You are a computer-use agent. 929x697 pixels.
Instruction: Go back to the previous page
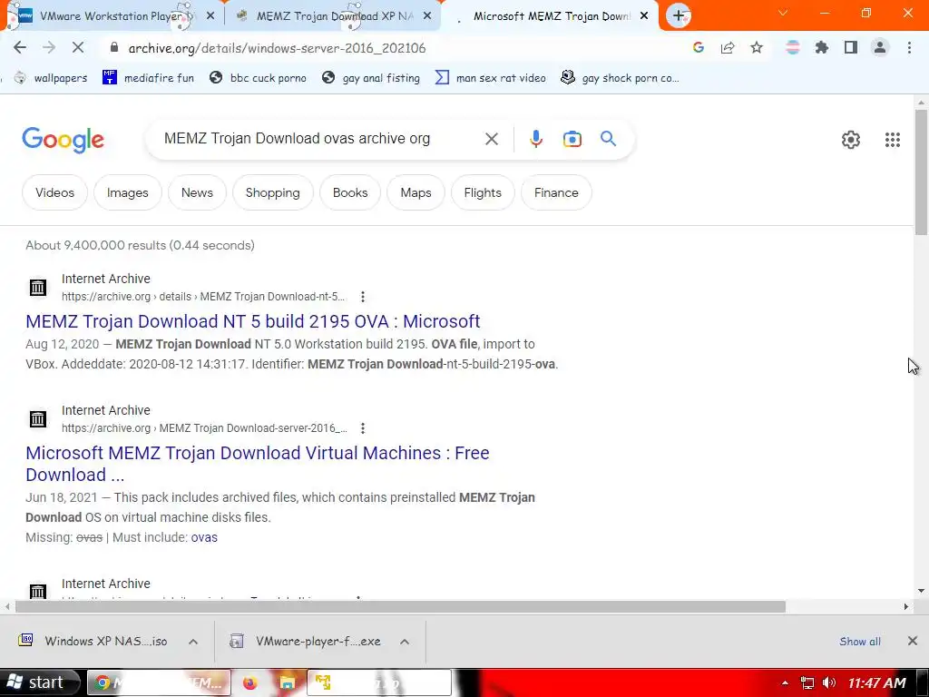click(x=20, y=47)
